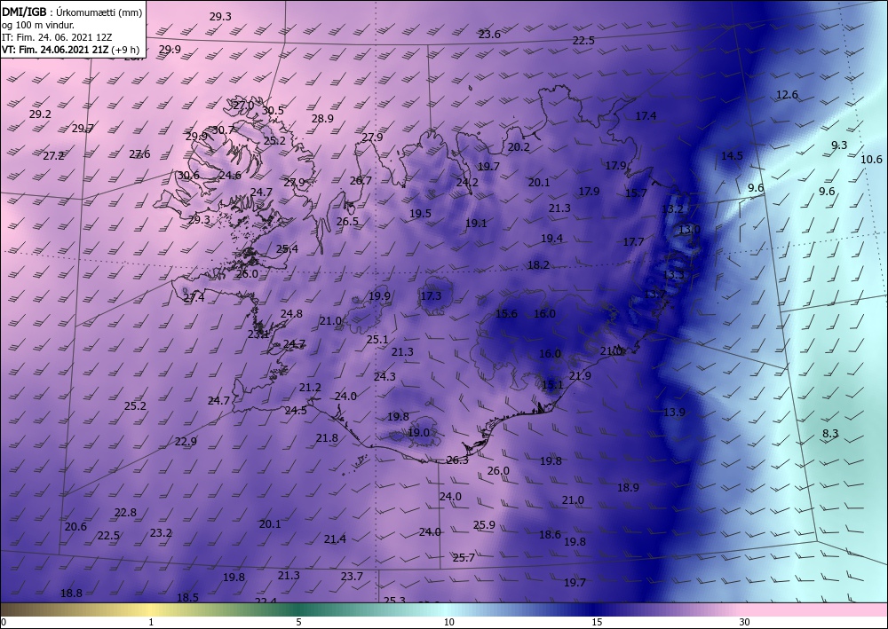Click the color scale label 15

[597, 622]
